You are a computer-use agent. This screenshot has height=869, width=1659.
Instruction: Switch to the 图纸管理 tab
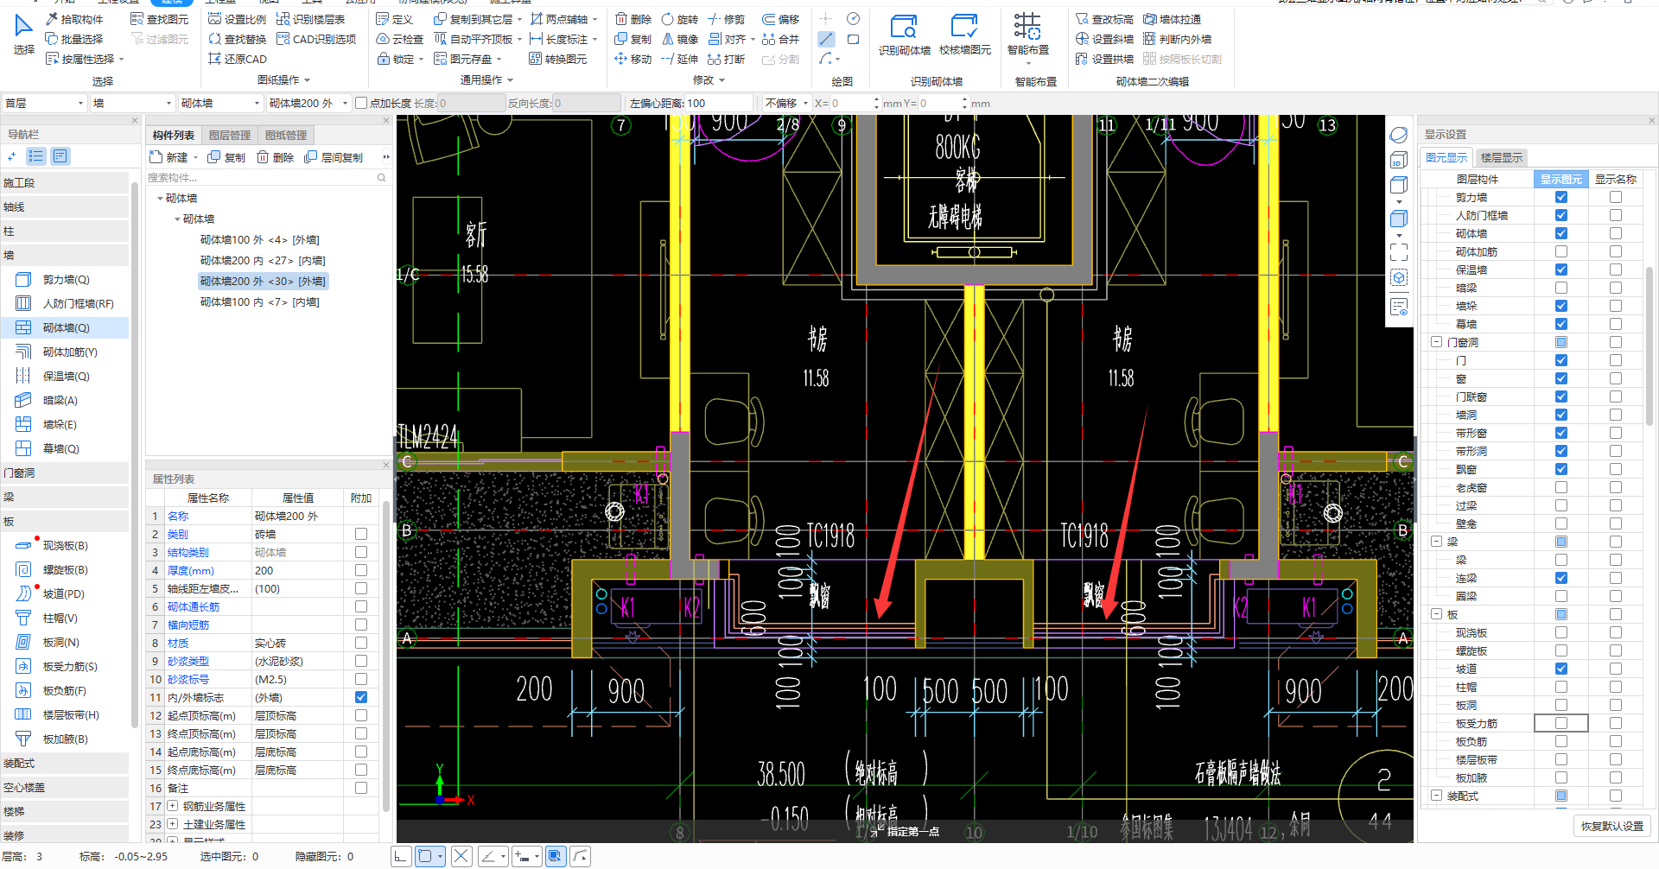pos(286,135)
